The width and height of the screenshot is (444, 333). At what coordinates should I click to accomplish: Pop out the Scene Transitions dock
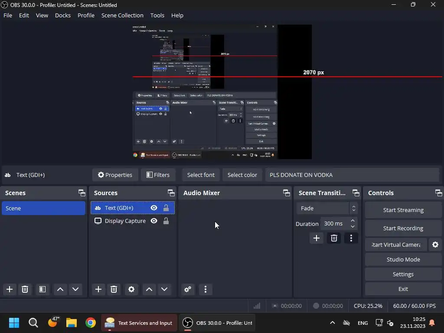click(356, 193)
